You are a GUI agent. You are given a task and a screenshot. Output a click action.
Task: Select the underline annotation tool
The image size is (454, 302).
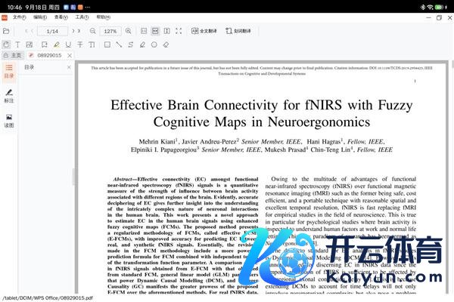pyautogui.click(x=68, y=44)
